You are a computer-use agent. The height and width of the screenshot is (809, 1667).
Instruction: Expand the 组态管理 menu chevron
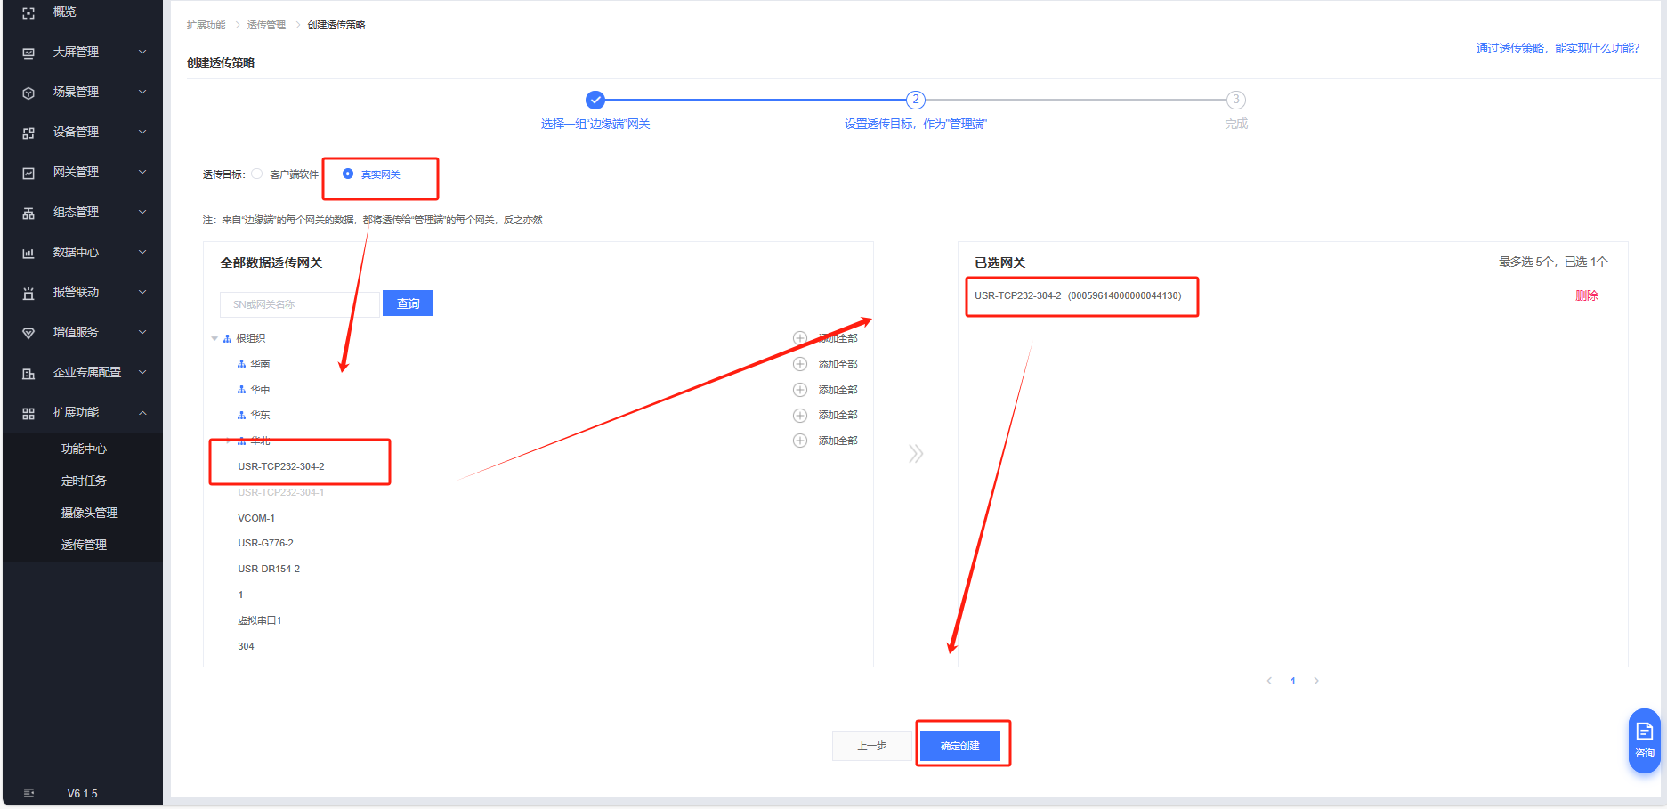pos(142,213)
